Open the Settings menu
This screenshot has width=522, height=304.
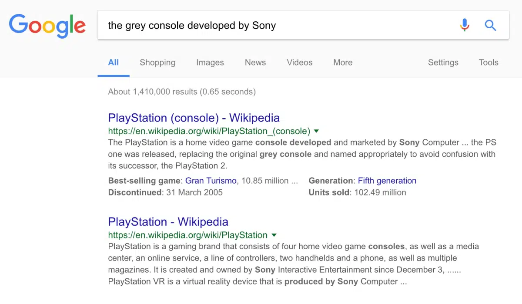443,63
